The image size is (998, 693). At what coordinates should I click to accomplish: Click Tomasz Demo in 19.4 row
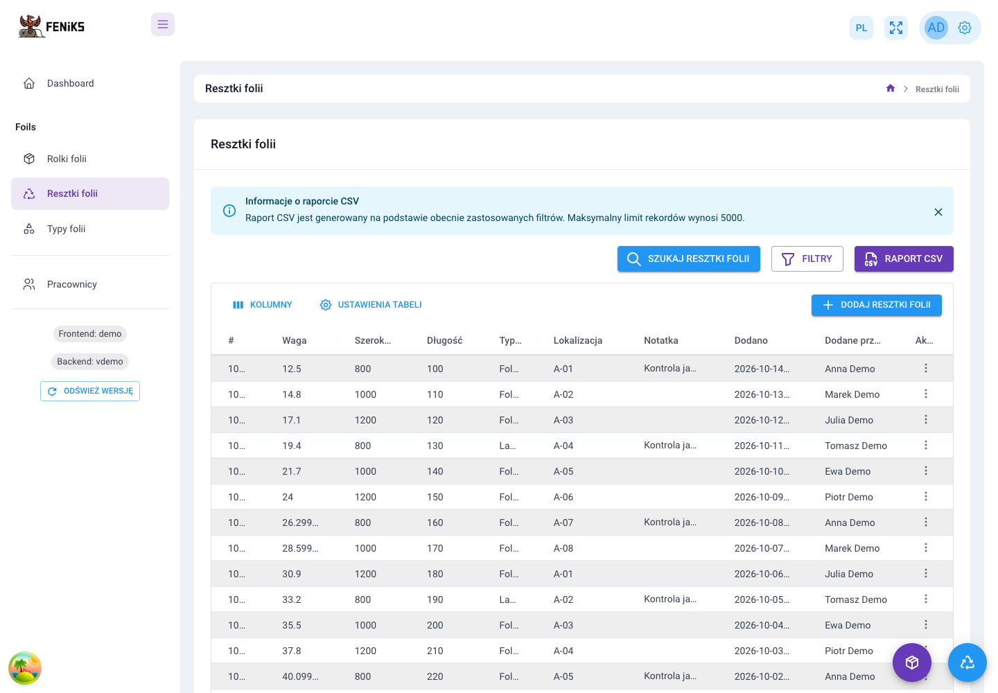[856, 446]
